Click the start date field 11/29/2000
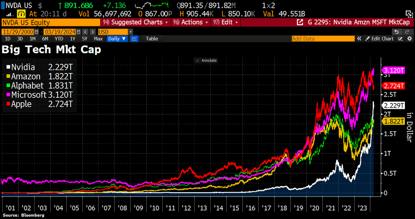Screen dimensions: 415x219 (18, 32)
